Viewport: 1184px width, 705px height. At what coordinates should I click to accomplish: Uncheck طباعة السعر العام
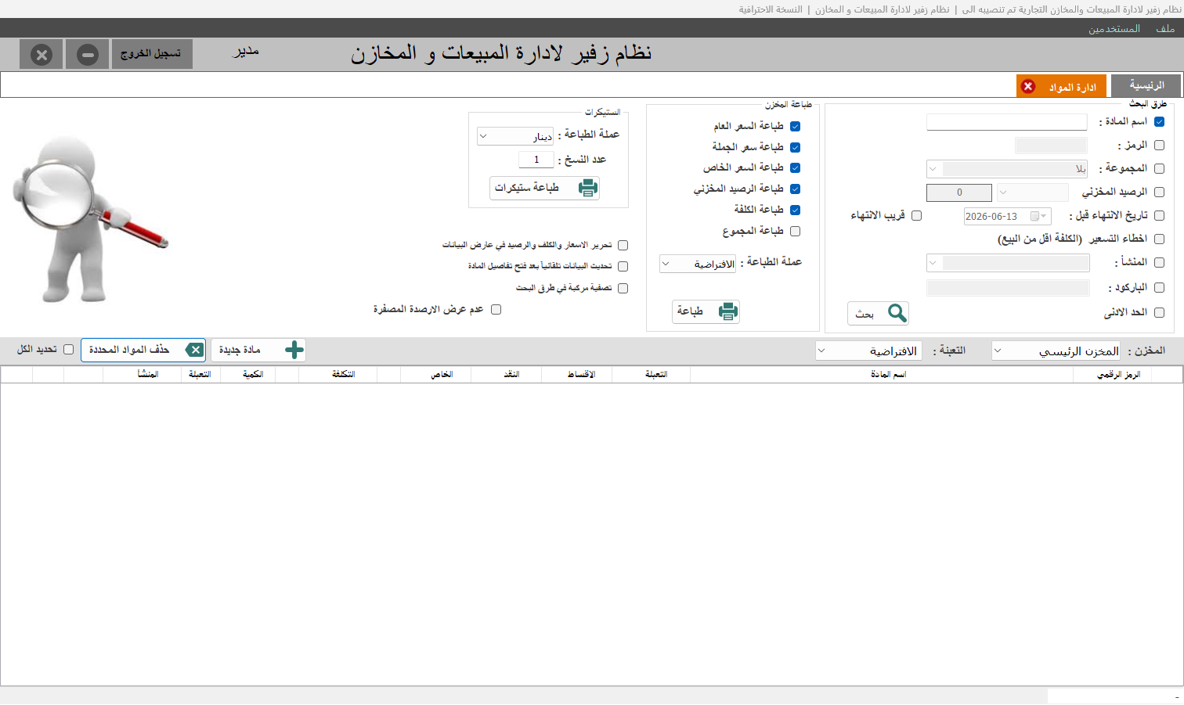pos(796,126)
